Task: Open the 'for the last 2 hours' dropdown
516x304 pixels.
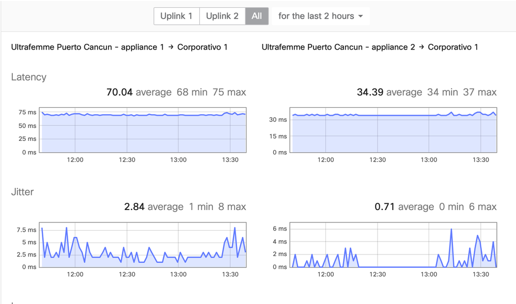Action: [320, 16]
